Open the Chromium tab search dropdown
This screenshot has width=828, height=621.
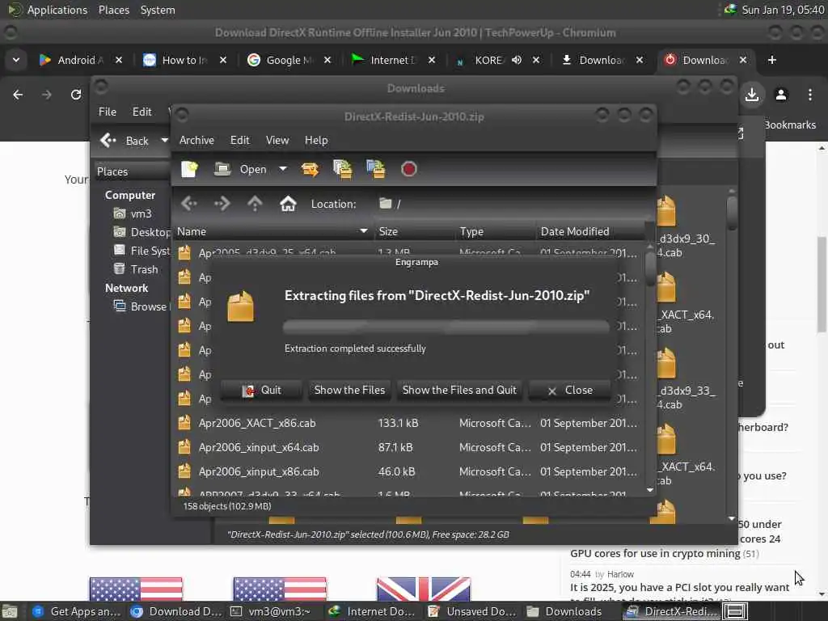click(16, 60)
